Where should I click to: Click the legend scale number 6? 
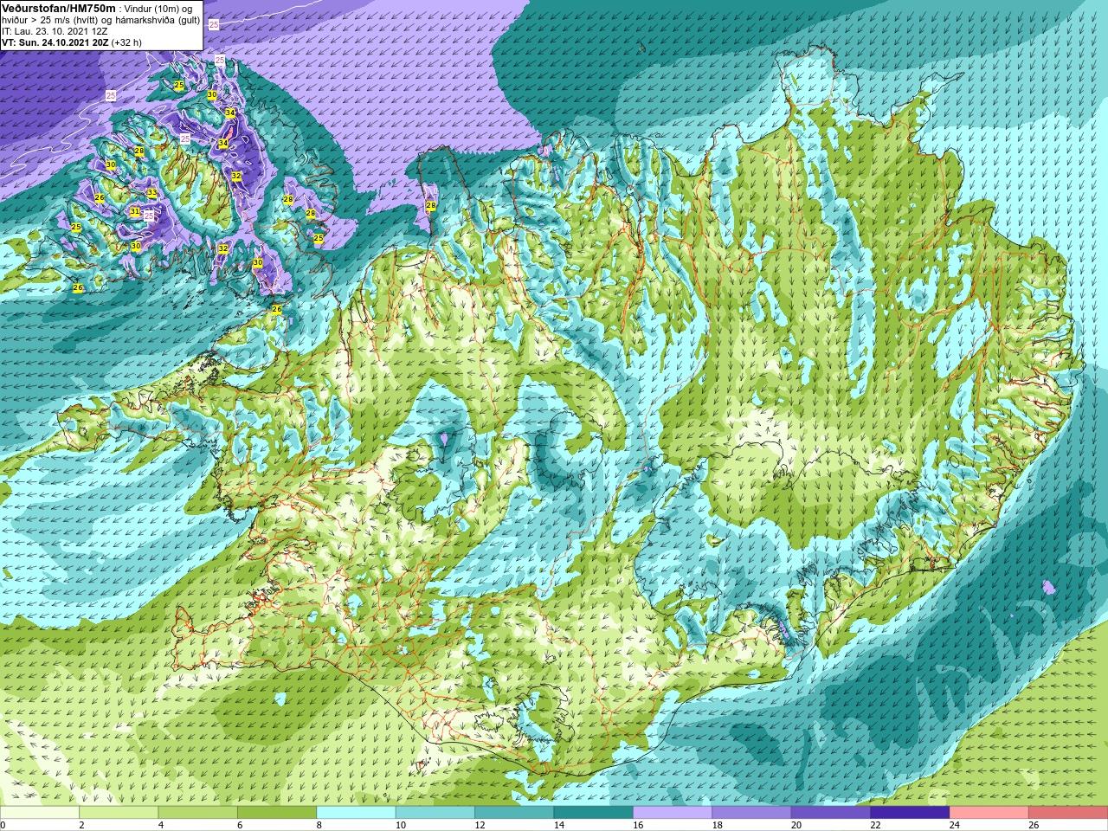click(x=240, y=825)
